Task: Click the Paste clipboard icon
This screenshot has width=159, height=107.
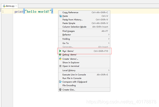Action: pos(61,16)
